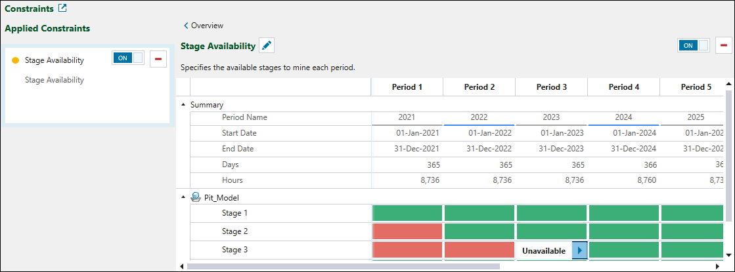The width and height of the screenshot is (735, 272).
Task: Click the blue arrow in Unavailable cell
Action: click(579, 250)
